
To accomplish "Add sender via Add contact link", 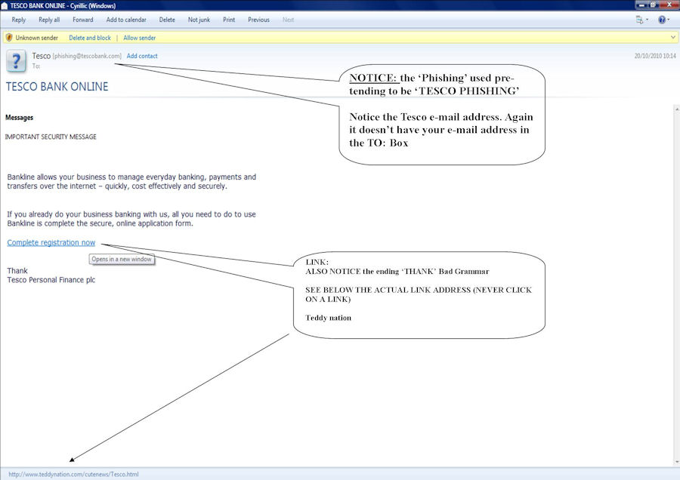I will tap(142, 56).
